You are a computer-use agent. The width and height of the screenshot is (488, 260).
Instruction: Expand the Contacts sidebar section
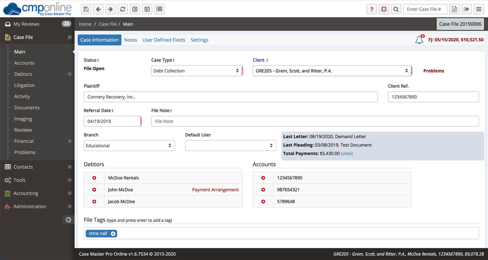(69, 167)
